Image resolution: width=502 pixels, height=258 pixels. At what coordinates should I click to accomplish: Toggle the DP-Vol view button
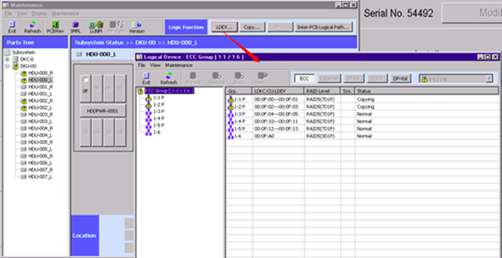click(399, 78)
